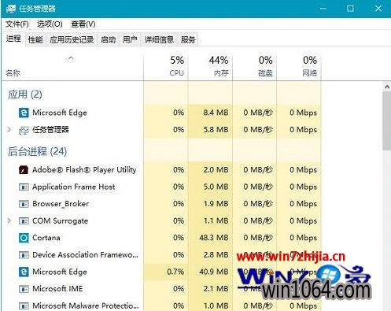The image size is (391, 311).
Task: Click the scrollbar up arrow
Action: click(387, 87)
